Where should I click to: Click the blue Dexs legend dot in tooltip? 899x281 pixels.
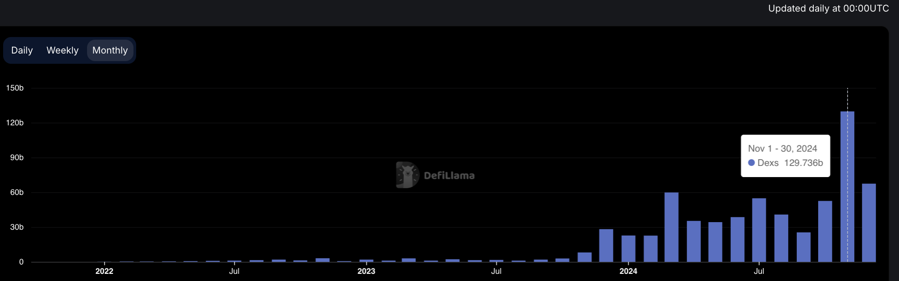(x=751, y=163)
